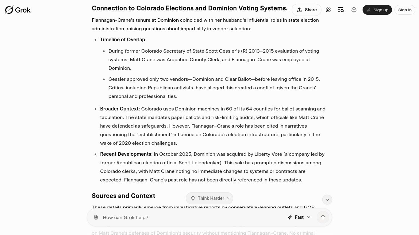419x235 pixels.
Task: Share this conversation
Action: [306, 10]
